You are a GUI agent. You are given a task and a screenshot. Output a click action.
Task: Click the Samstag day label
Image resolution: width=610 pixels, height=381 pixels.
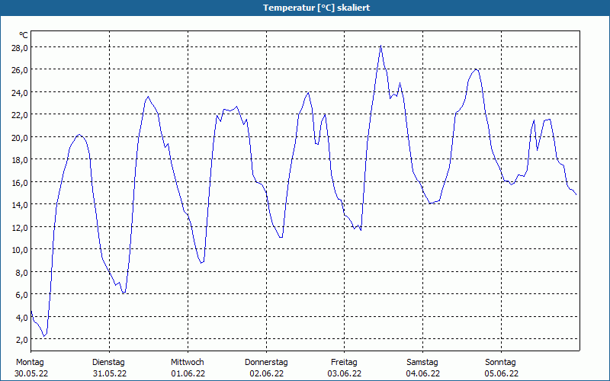pyautogui.click(x=422, y=363)
